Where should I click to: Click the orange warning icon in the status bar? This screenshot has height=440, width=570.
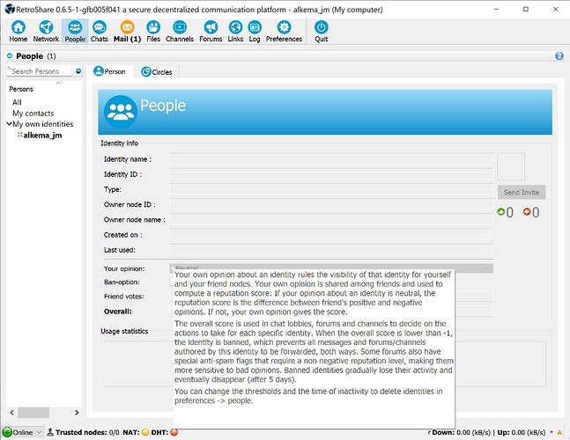tap(559, 432)
